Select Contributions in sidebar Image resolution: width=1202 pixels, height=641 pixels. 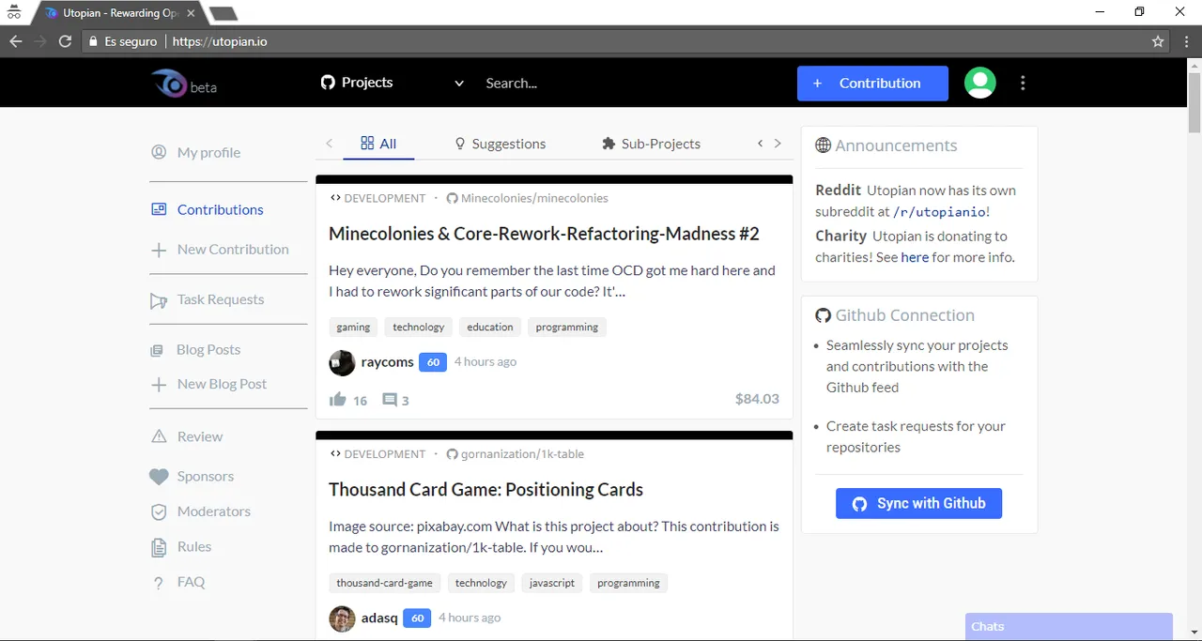[x=208, y=209]
